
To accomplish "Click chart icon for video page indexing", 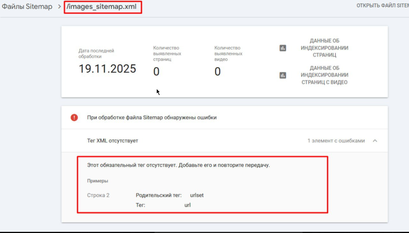I will coord(283,75).
